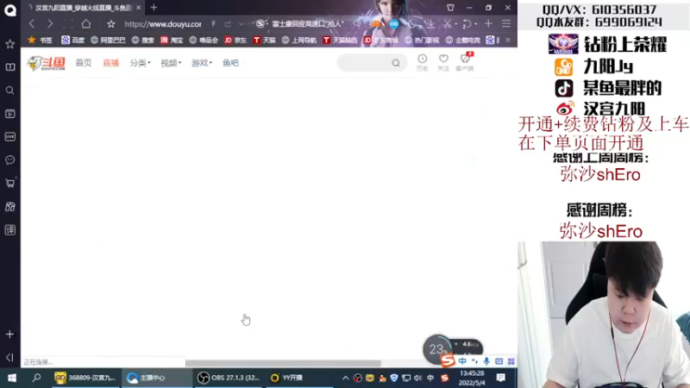Select the Douyu browser tab
Screen dimensions: 690x388
tap(84, 8)
